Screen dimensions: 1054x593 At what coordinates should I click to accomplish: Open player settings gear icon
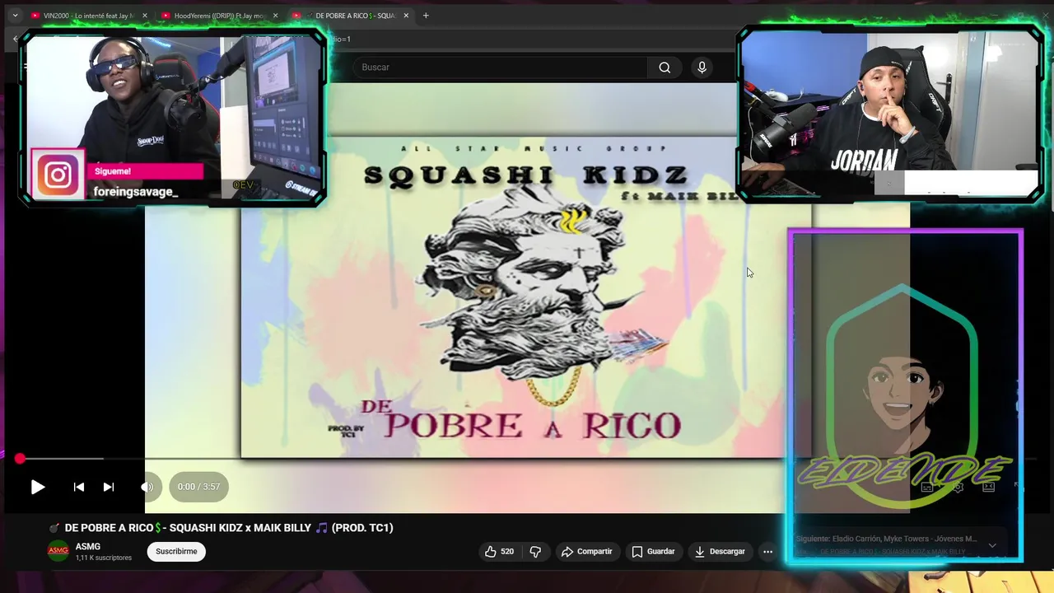(x=958, y=487)
